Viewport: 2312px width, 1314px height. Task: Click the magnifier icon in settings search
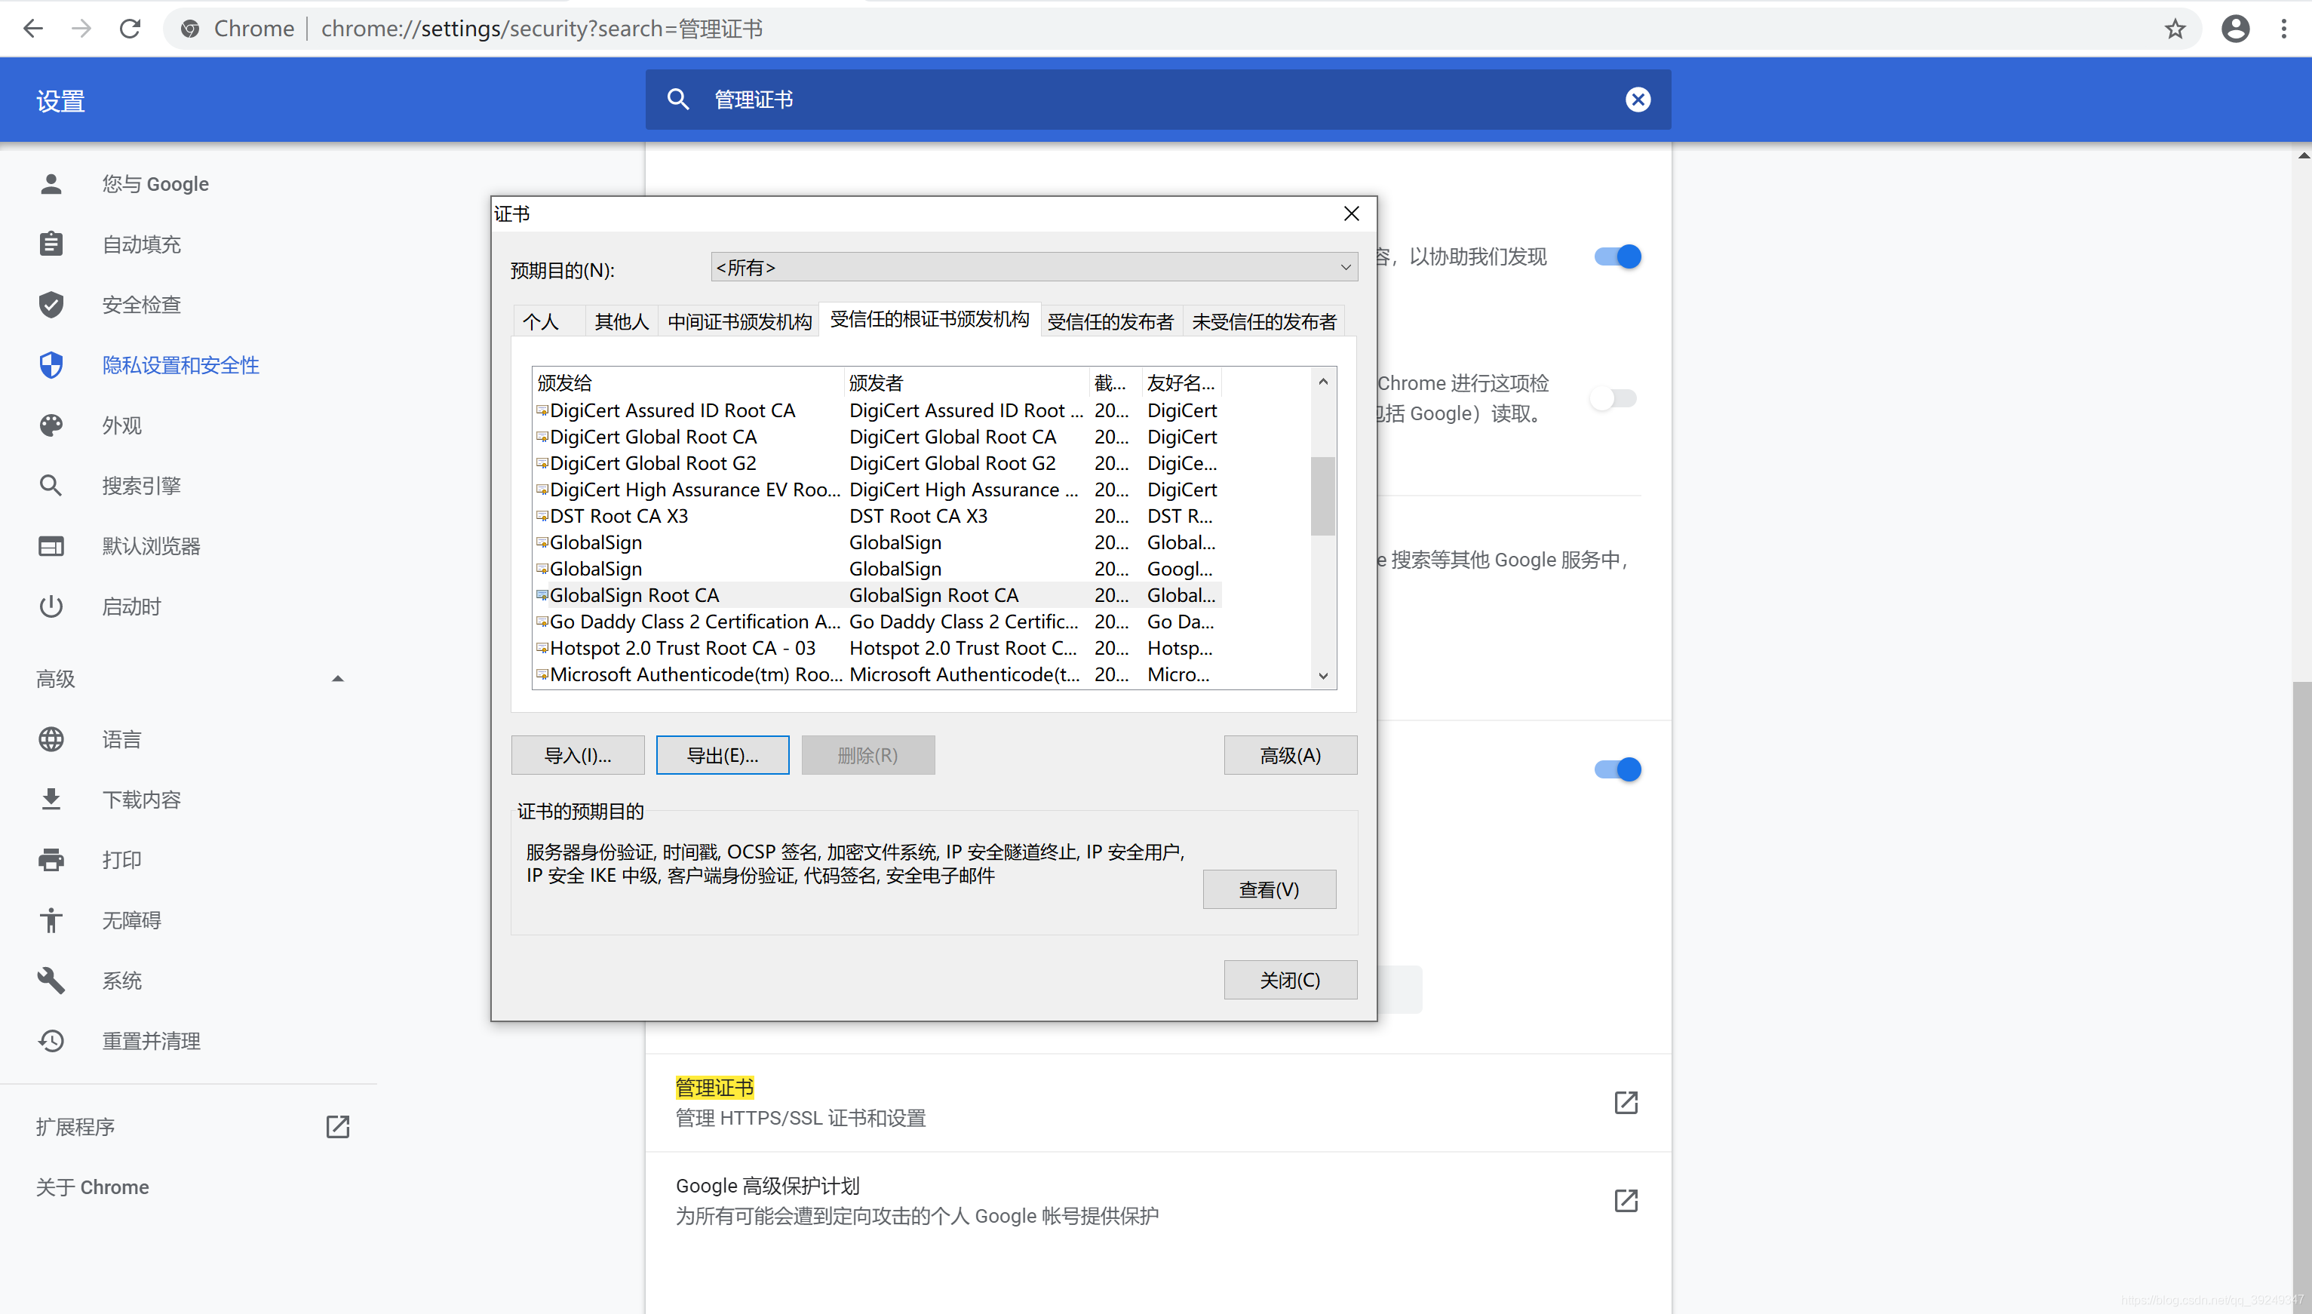tap(677, 100)
